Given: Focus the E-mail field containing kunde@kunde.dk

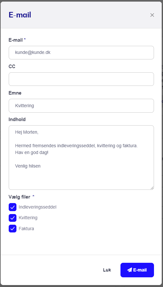Looking at the screenshot, I should [81, 53].
